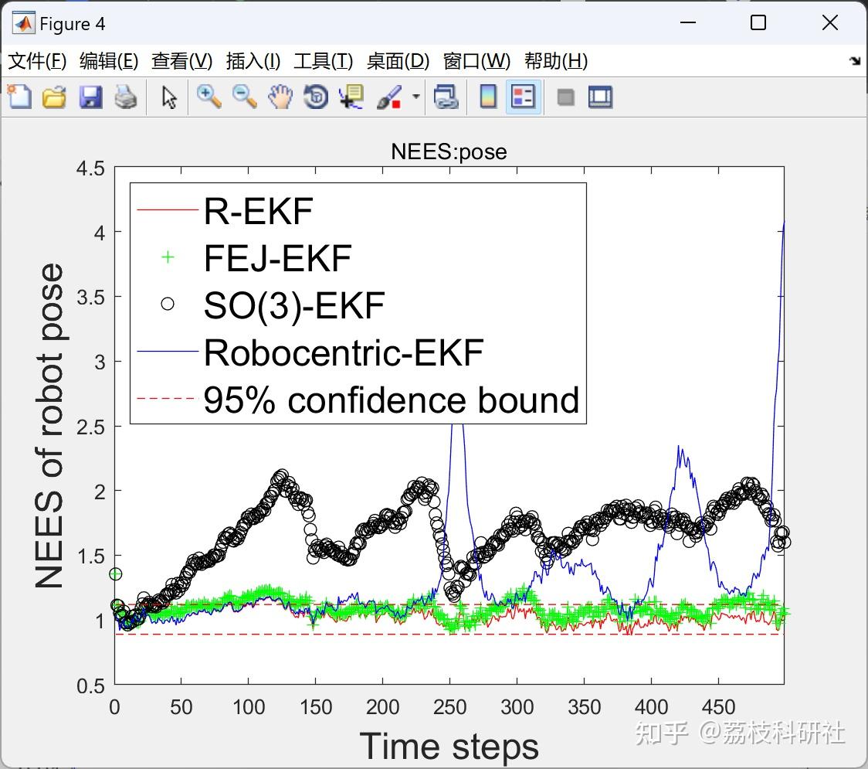Open the 工具(T) menu
The width and height of the screenshot is (868, 769).
click(x=324, y=61)
